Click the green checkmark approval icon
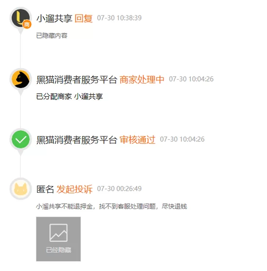Image resolution: width=267 pixels, height=271 pixels. click(20, 139)
